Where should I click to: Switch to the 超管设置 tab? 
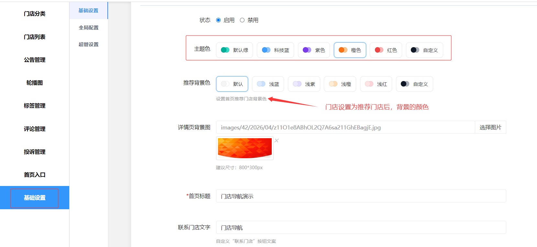(x=89, y=45)
